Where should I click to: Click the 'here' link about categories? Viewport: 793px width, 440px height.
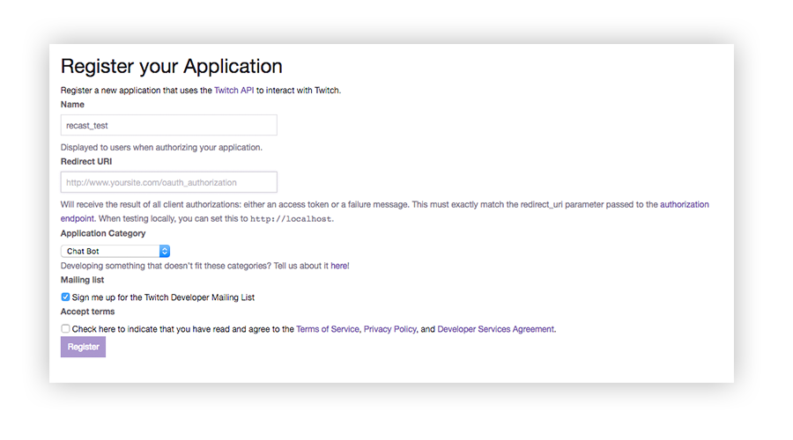pos(339,266)
